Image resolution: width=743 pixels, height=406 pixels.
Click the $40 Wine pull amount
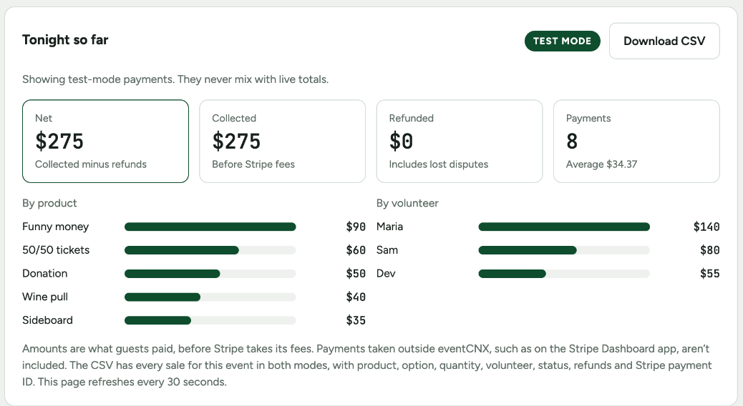pyautogui.click(x=356, y=297)
